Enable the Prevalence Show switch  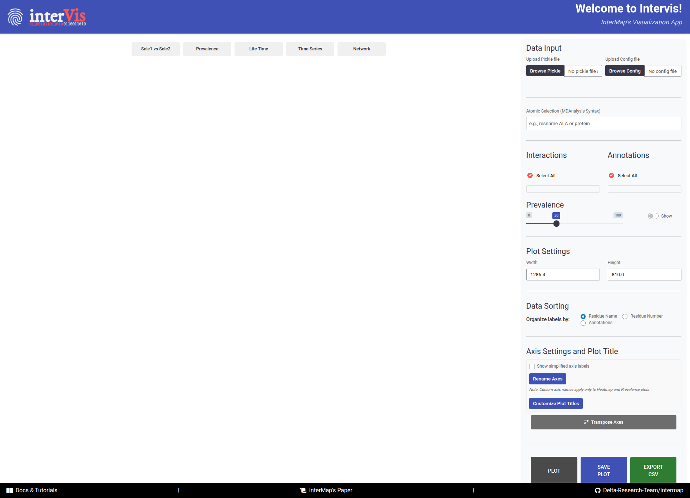point(653,216)
